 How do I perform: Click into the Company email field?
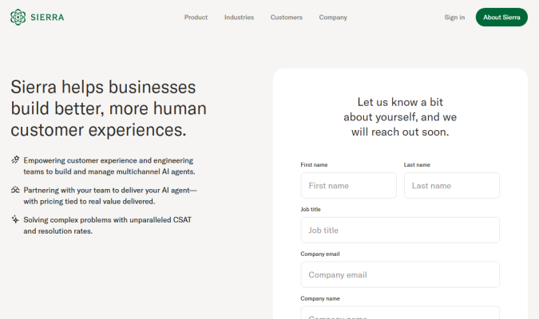click(400, 274)
